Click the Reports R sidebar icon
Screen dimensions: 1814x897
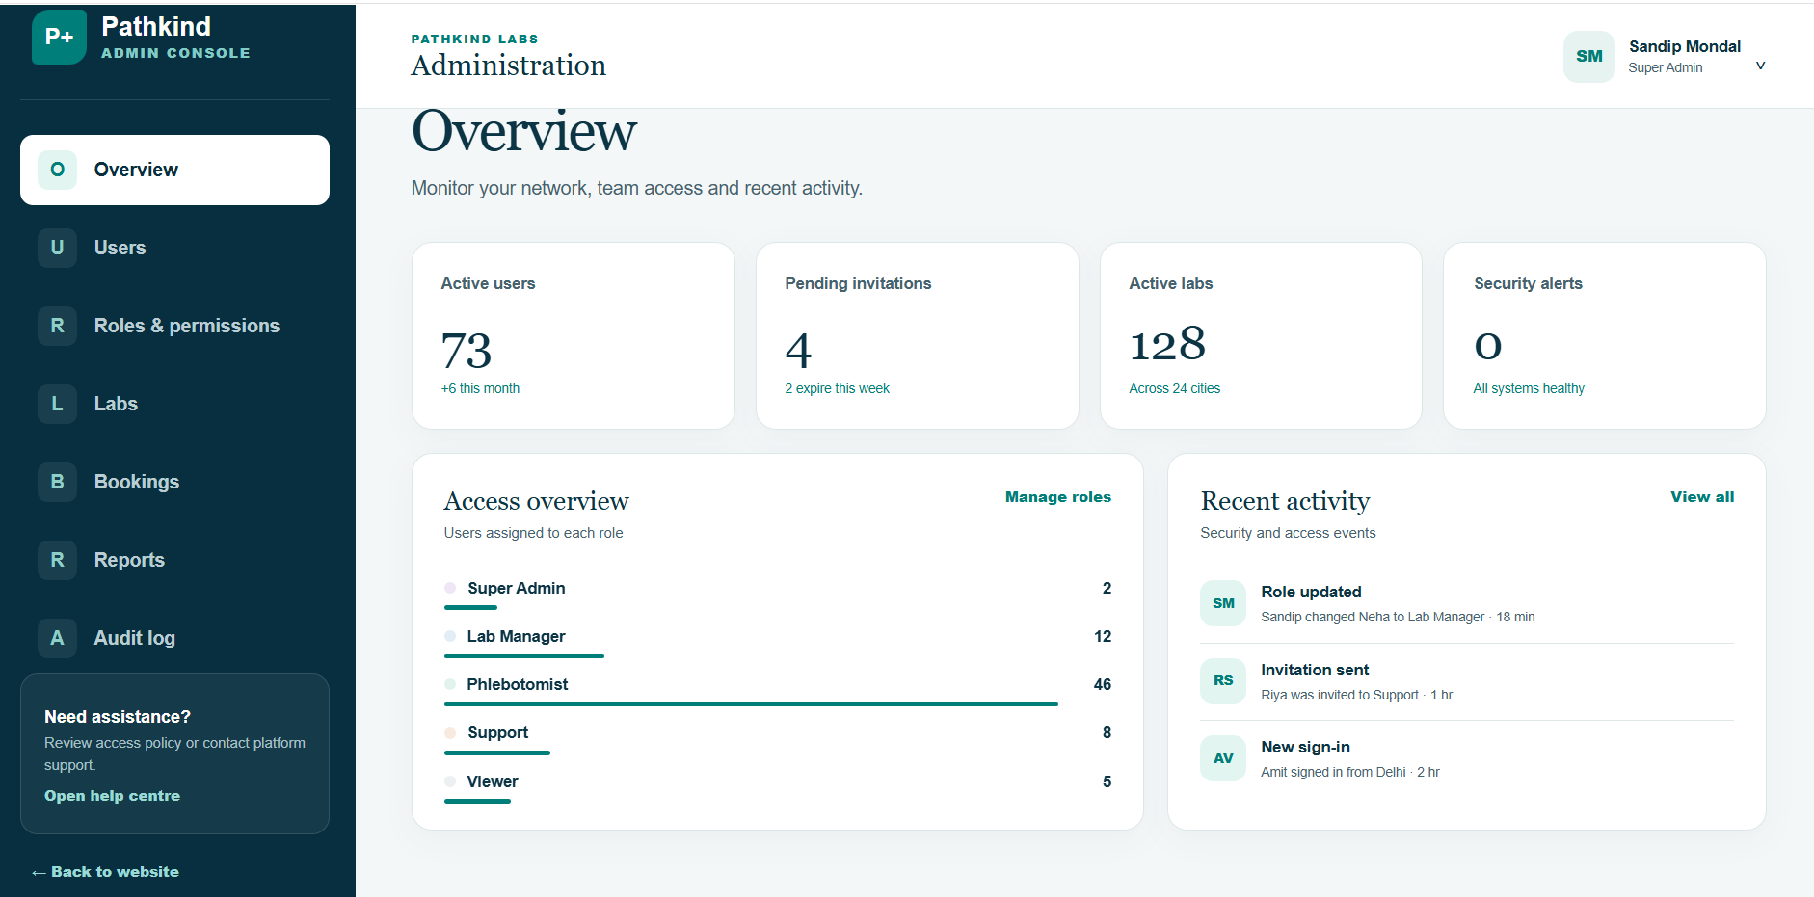(x=58, y=560)
